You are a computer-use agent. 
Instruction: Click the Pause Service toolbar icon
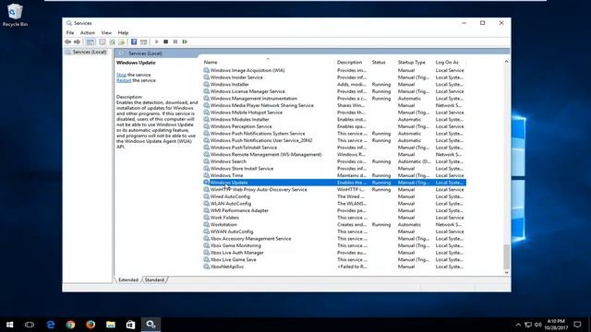175,41
